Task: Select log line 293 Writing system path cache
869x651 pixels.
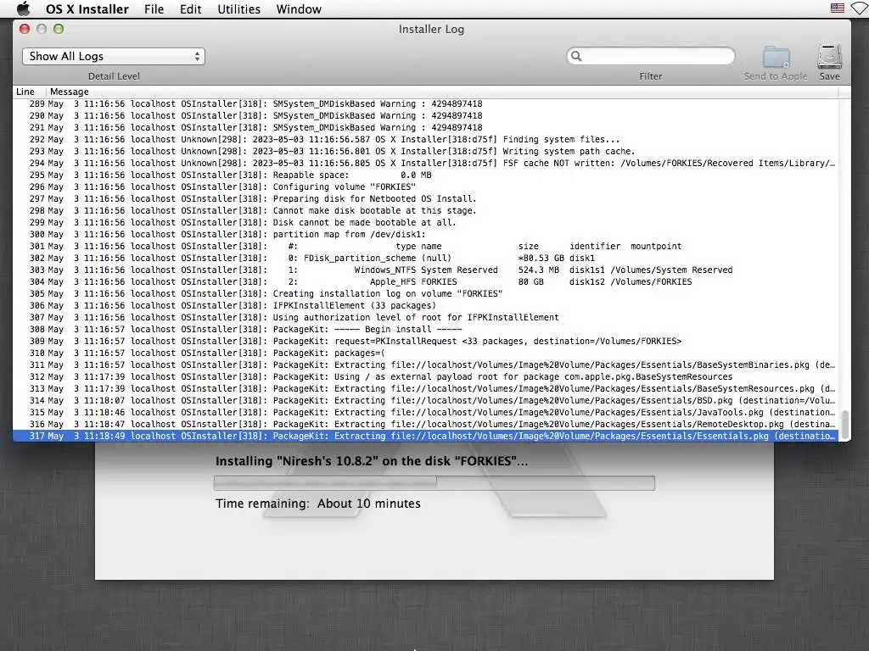Action: (426, 151)
